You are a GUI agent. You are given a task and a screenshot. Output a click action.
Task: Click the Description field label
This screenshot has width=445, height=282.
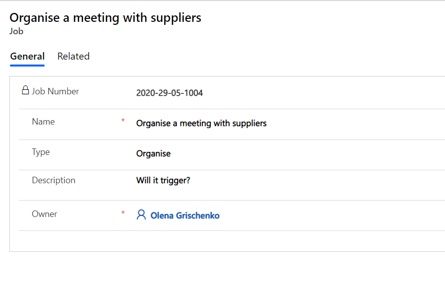(x=54, y=180)
